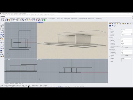The image size is (133, 100).
Task: Select the Superiore viewport tab at bottom
Action: [x=12, y=84]
